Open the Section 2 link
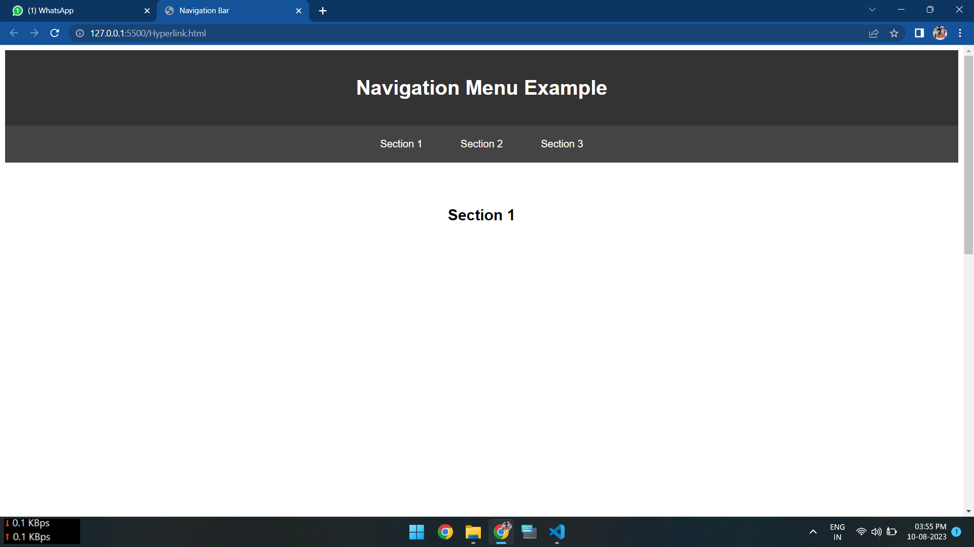Image resolution: width=974 pixels, height=547 pixels. point(481,144)
